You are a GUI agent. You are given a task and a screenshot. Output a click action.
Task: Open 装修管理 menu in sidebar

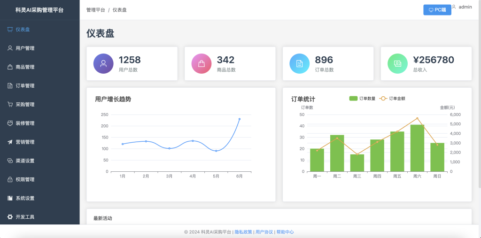click(25, 123)
